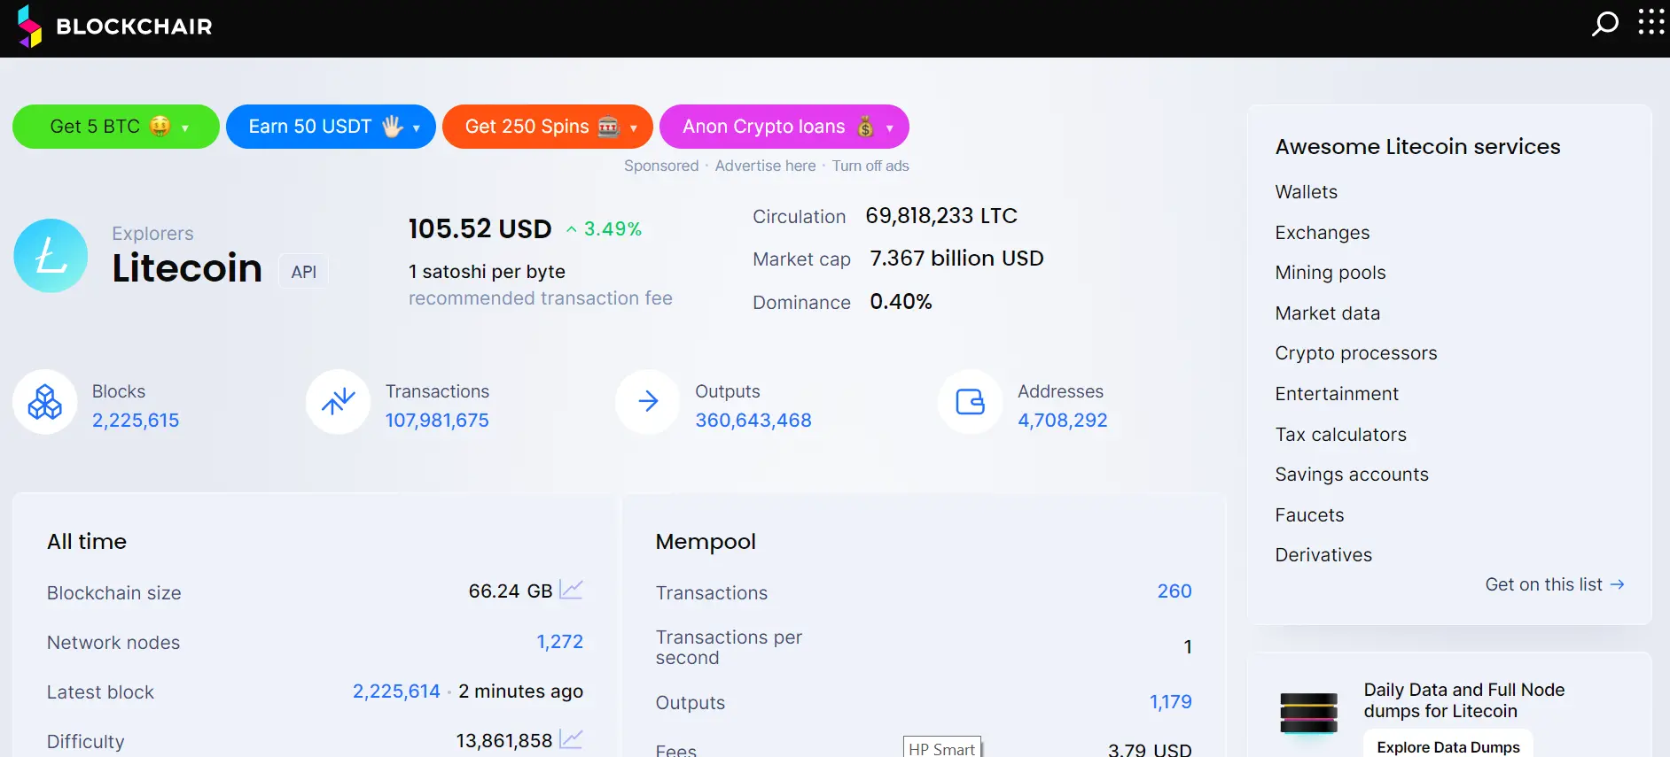Viewport: 1670px width, 757px height.
Task: Click the Get 5 BTC button text
Action: coord(95,127)
